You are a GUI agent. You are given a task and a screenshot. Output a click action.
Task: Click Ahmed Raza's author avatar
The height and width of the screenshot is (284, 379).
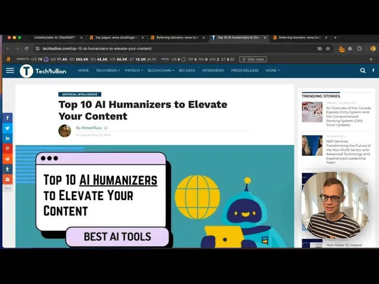tap(65, 131)
